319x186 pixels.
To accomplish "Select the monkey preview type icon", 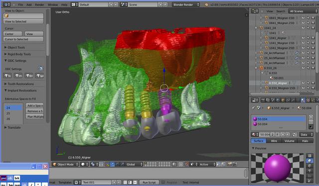I will (x=310, y=171).
